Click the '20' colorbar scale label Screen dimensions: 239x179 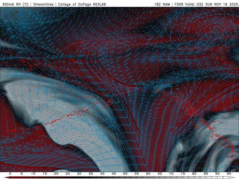click(56, 174)
